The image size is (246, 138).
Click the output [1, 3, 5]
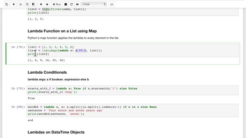point(36,19)
